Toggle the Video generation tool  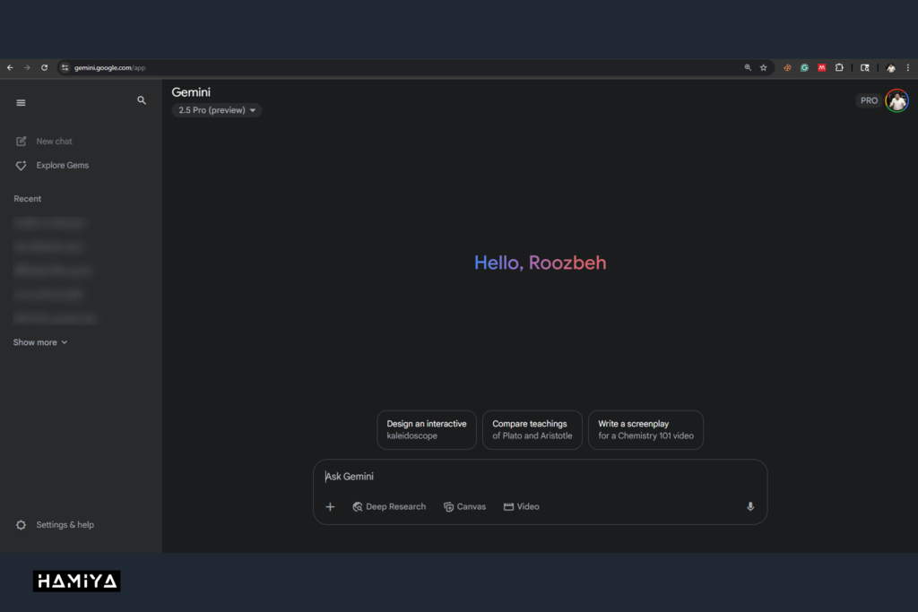coord(521,506)
